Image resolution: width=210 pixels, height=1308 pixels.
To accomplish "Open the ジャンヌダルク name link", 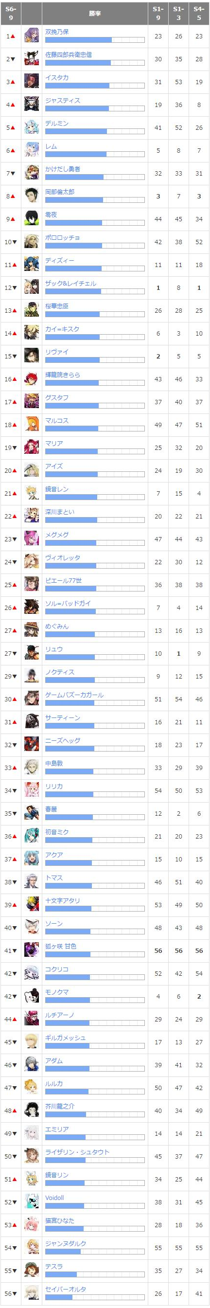I will [x=66, y=1243].
